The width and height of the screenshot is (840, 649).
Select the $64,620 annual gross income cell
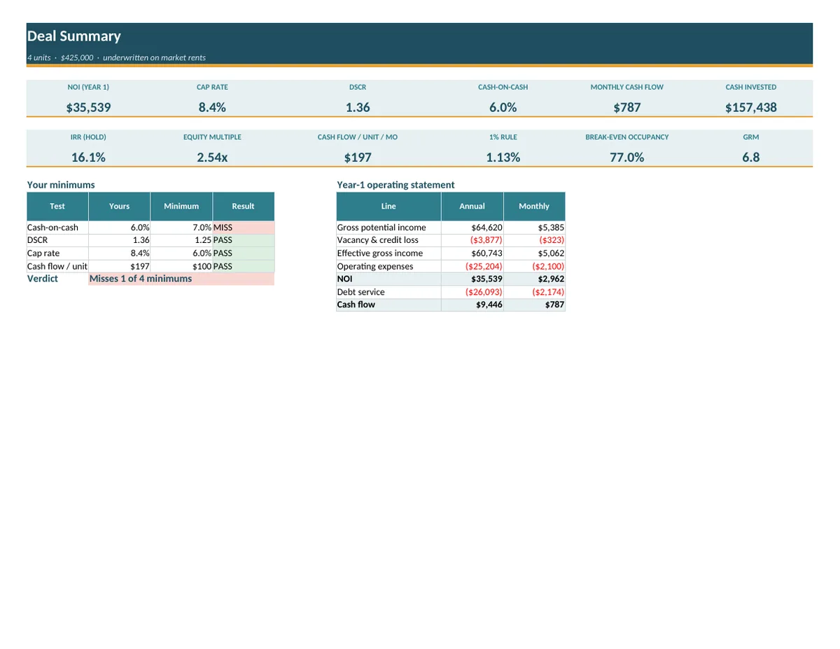(x=472, y=228)
